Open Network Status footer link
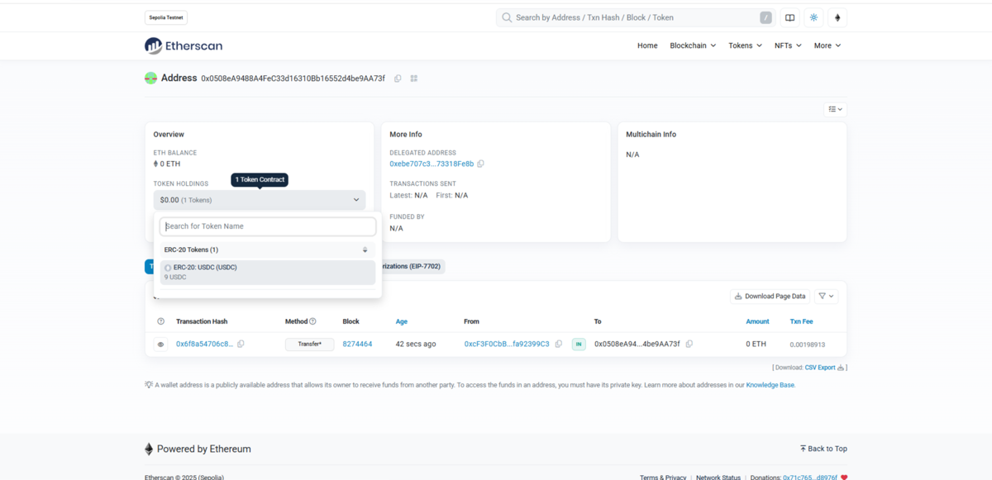Screen dimensions: 992x480 click(718, 478)
